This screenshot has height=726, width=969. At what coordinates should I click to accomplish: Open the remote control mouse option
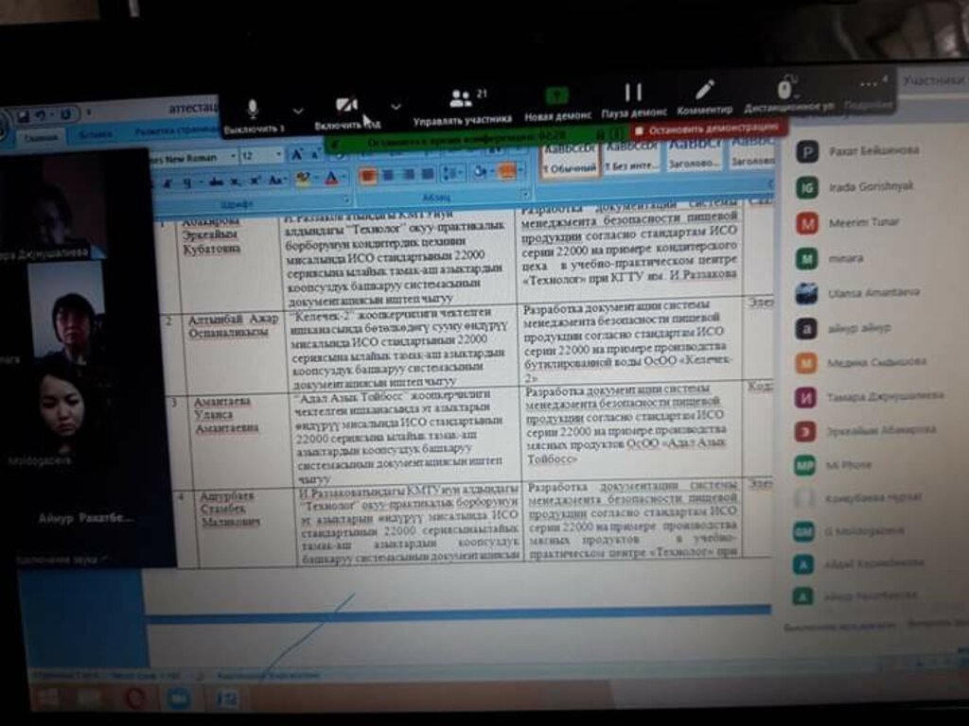[x=788, y=95]
